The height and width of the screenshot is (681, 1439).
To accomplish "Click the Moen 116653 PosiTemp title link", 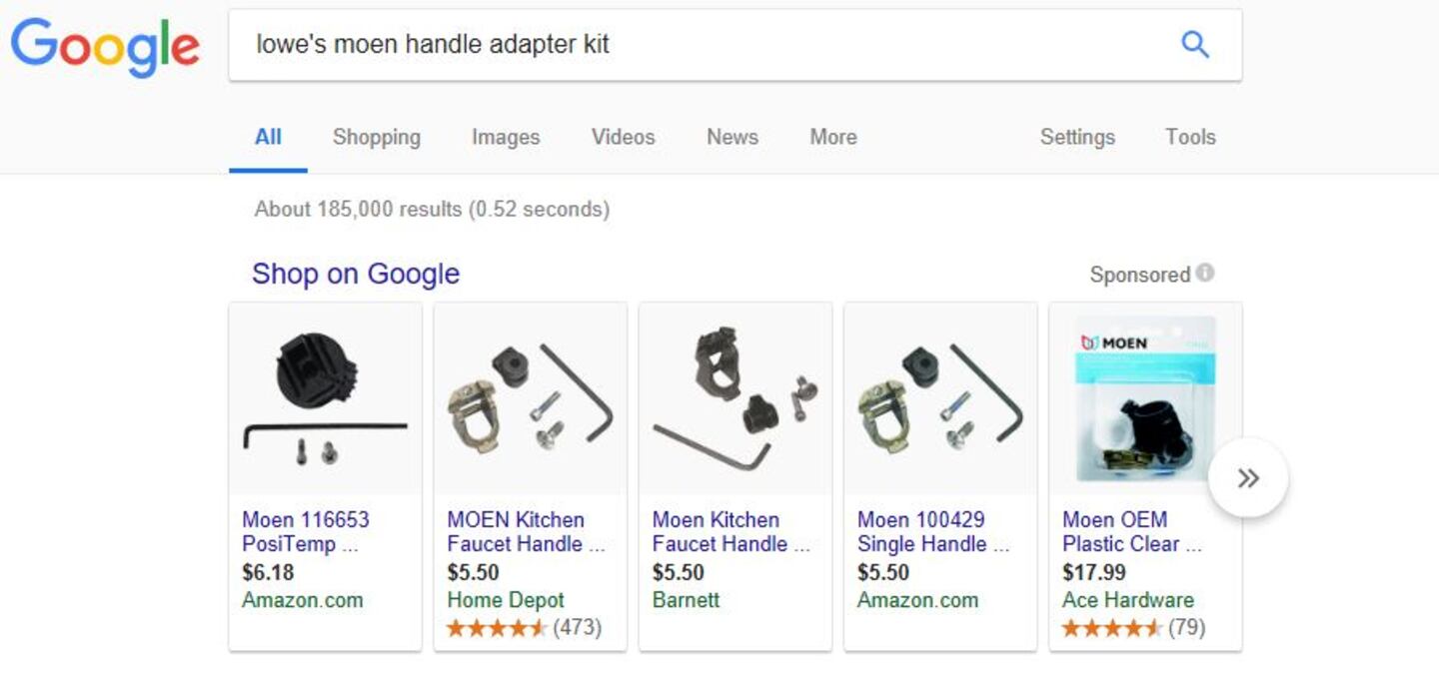I will [306, 532].
